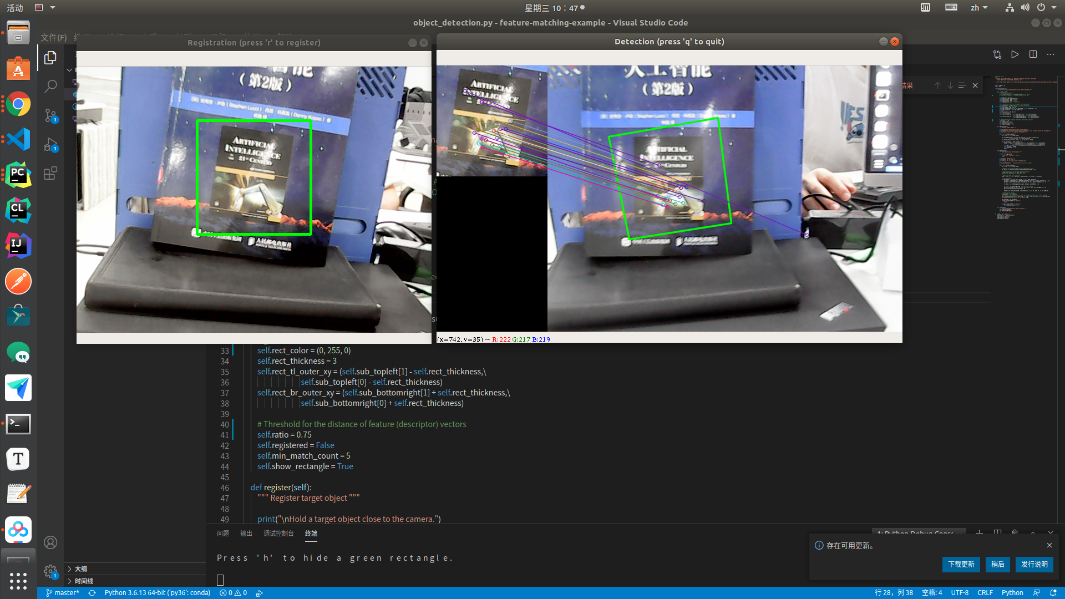This screenshot has height=599, width=1065.
Task: Switch to the 终端 terminal tab
Action: tap(311, 534)
